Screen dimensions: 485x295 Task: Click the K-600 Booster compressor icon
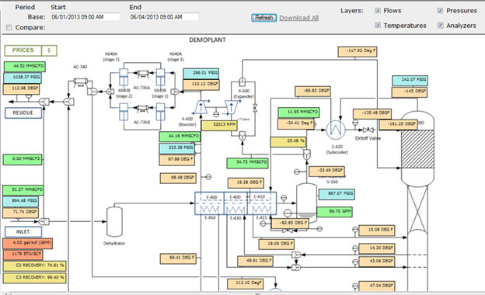(x=201, y=107)
